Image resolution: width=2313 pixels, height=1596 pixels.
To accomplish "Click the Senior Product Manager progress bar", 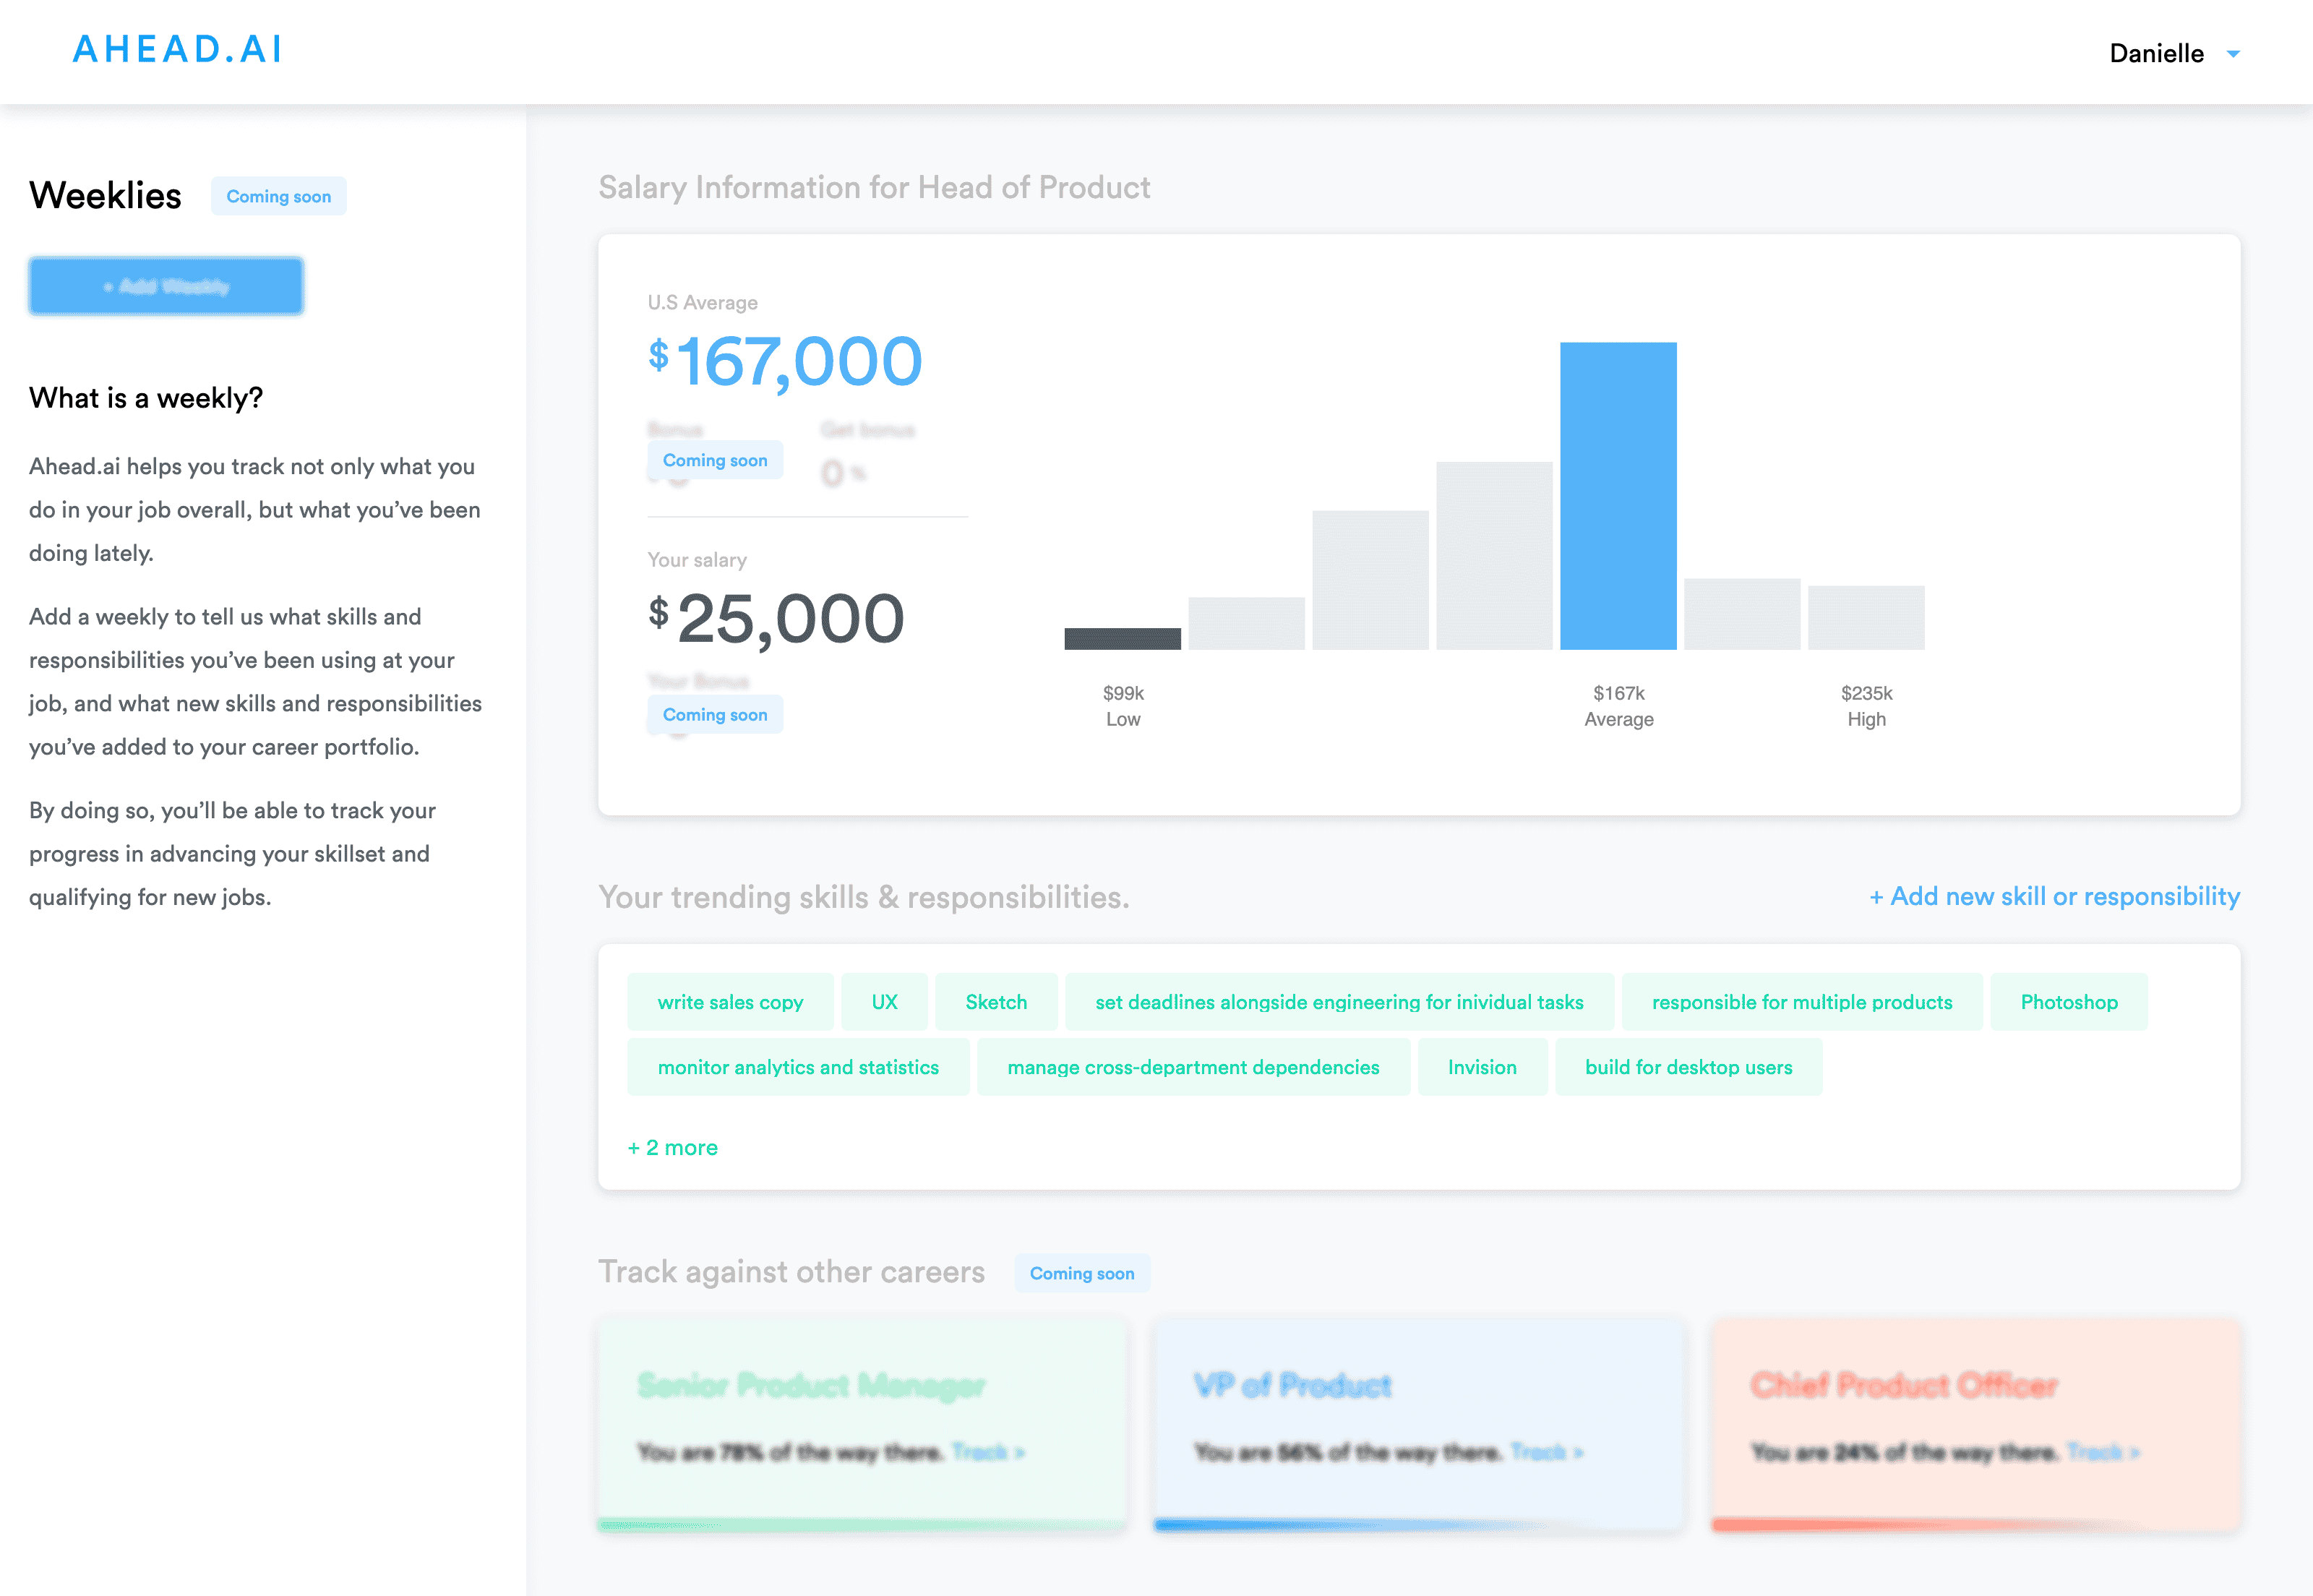I will click(x=861, y=1525).
